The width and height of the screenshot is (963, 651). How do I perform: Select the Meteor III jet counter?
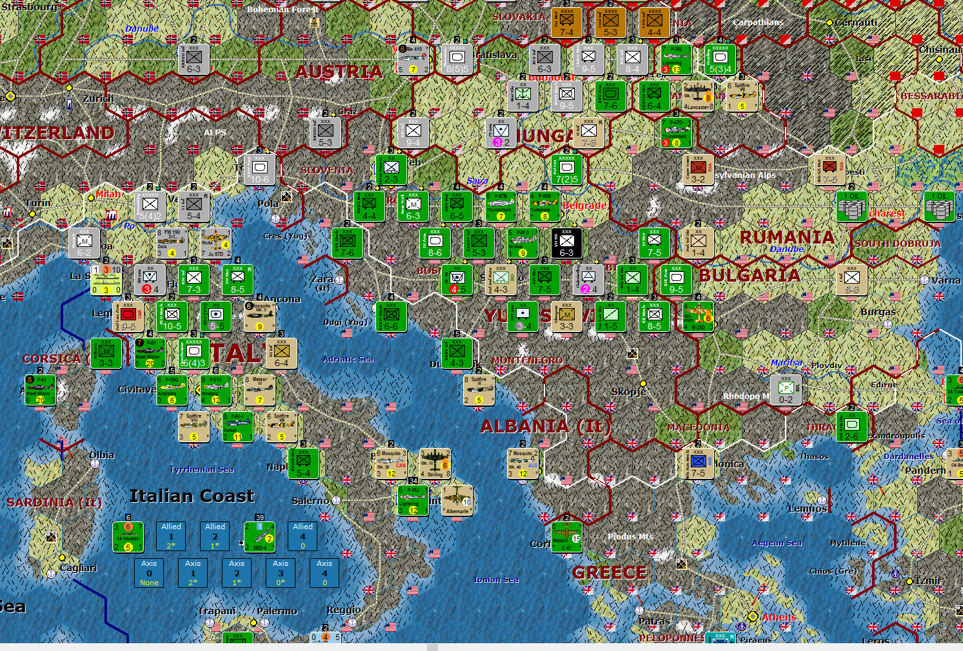[x=259, y=390]
